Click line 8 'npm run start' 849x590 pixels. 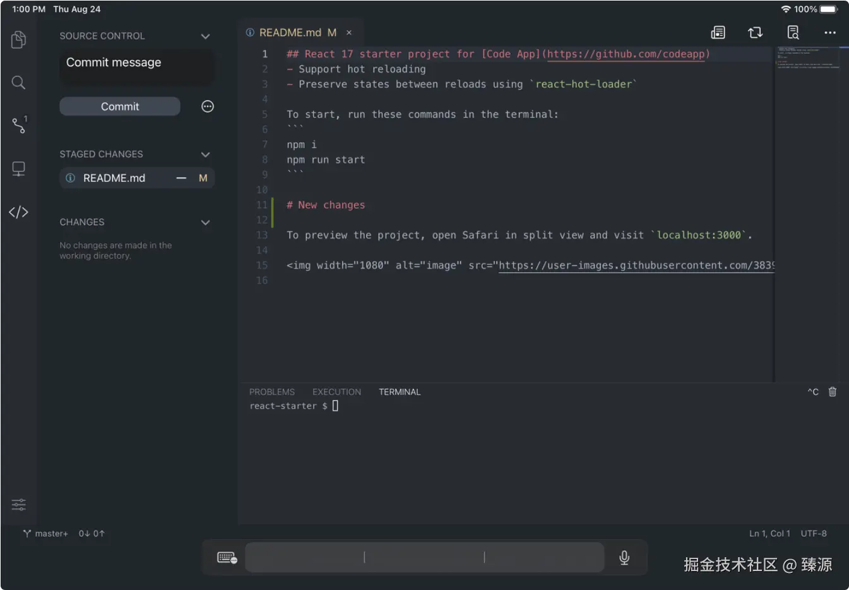326,160
